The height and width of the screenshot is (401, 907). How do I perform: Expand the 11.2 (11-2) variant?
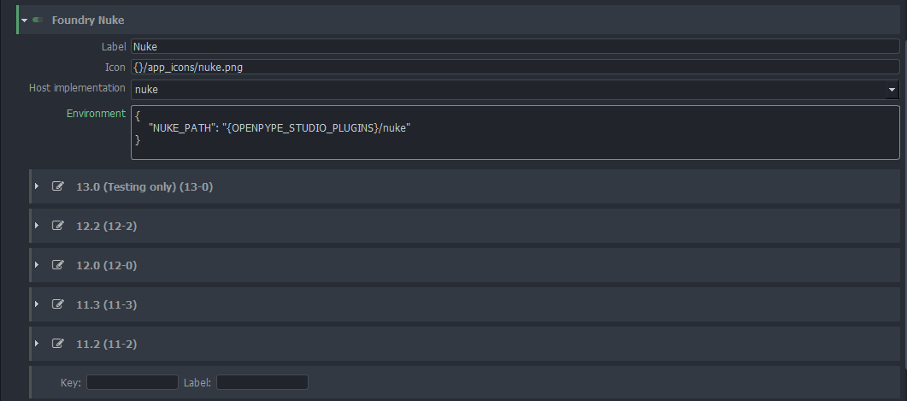[x=37, y=344]
